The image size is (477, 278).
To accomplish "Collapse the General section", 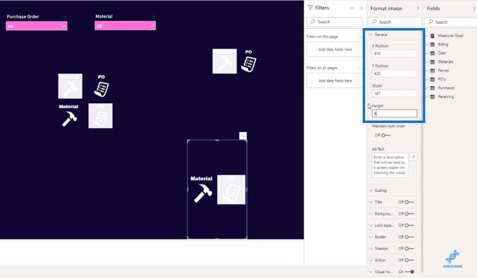I will (371, 34).
